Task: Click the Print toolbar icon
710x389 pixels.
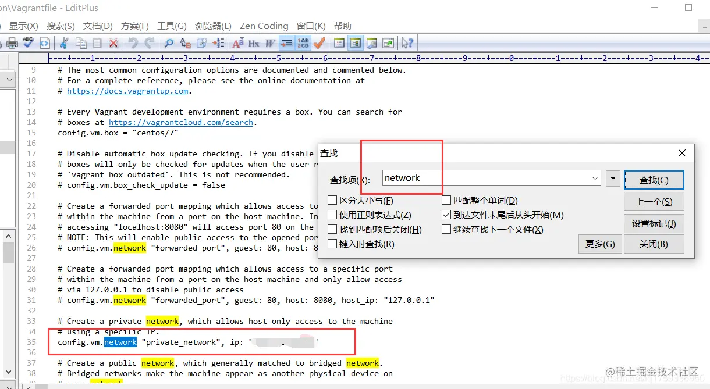Action: tap(12, 43)
